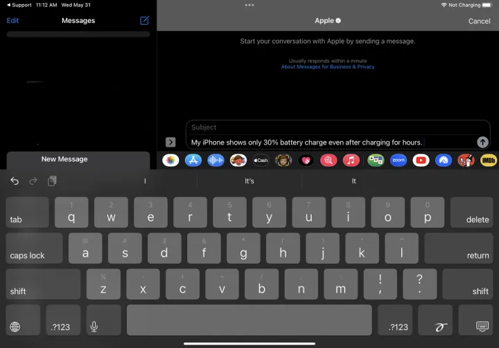Expand the app drawer chevron beside the message field
The width and height of the screenshot is (499, 348).
coord(170,142)
